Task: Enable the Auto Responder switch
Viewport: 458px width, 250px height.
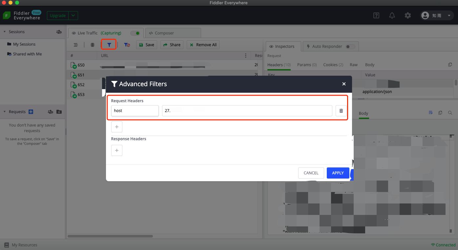Action: click(x=350, y=47)
